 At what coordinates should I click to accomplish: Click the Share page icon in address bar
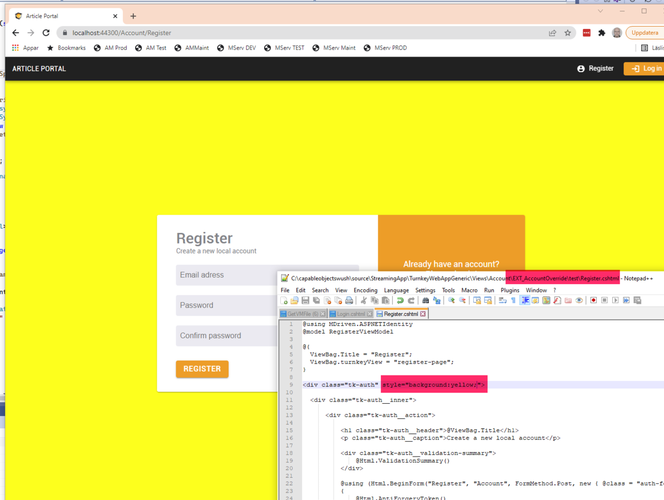point(552,33)
